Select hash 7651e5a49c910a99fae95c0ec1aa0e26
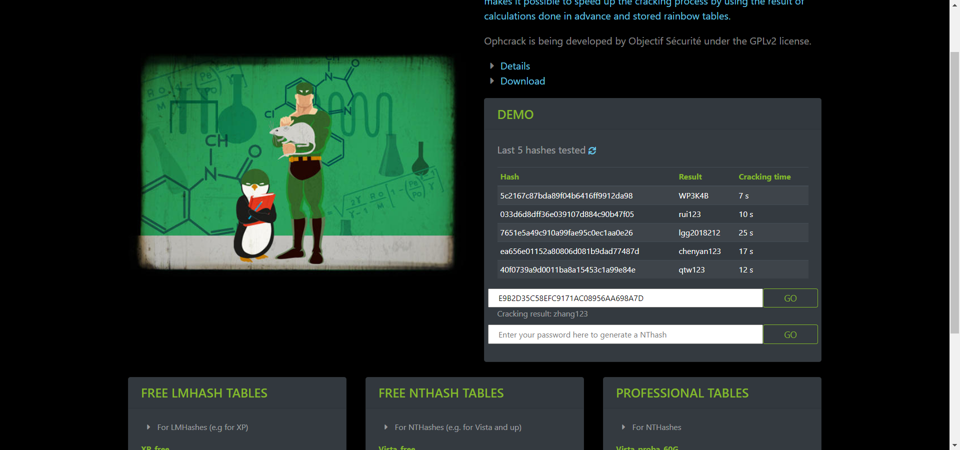 [566, 232]
